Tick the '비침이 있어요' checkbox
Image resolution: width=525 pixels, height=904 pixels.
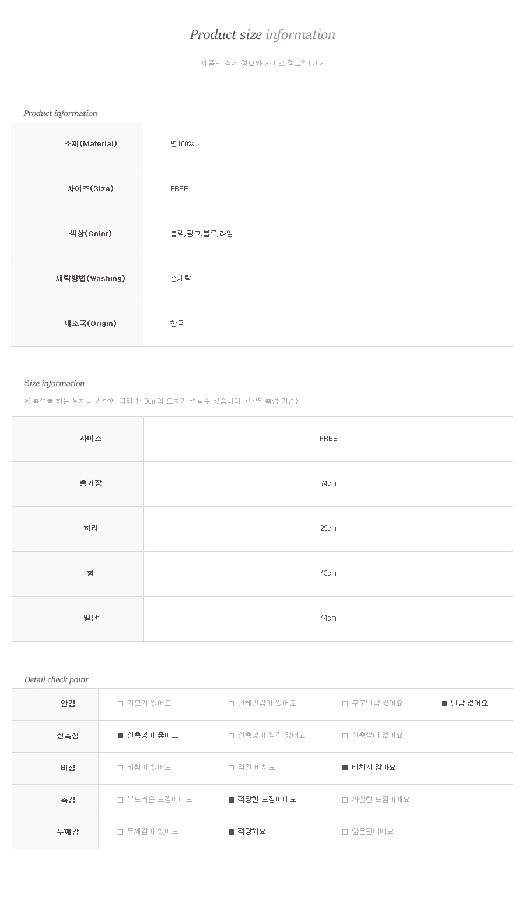pyautogui.click(x=121, y=768)
